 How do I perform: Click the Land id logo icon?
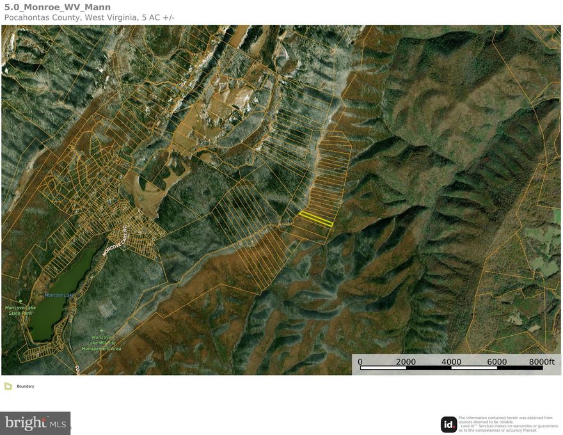448,424
